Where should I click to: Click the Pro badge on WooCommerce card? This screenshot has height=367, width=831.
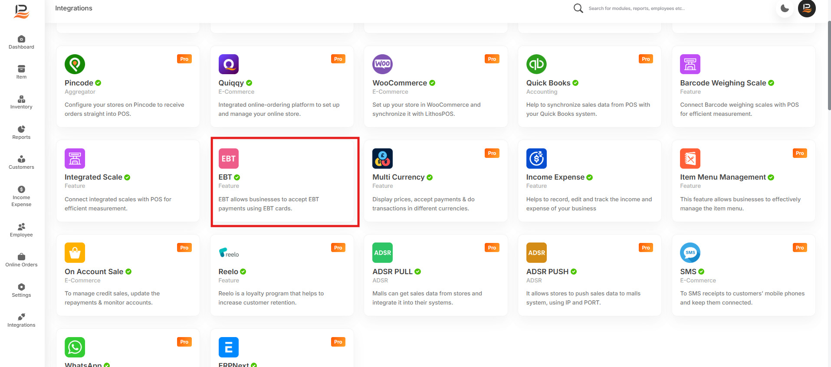click(x=492, y=59)
